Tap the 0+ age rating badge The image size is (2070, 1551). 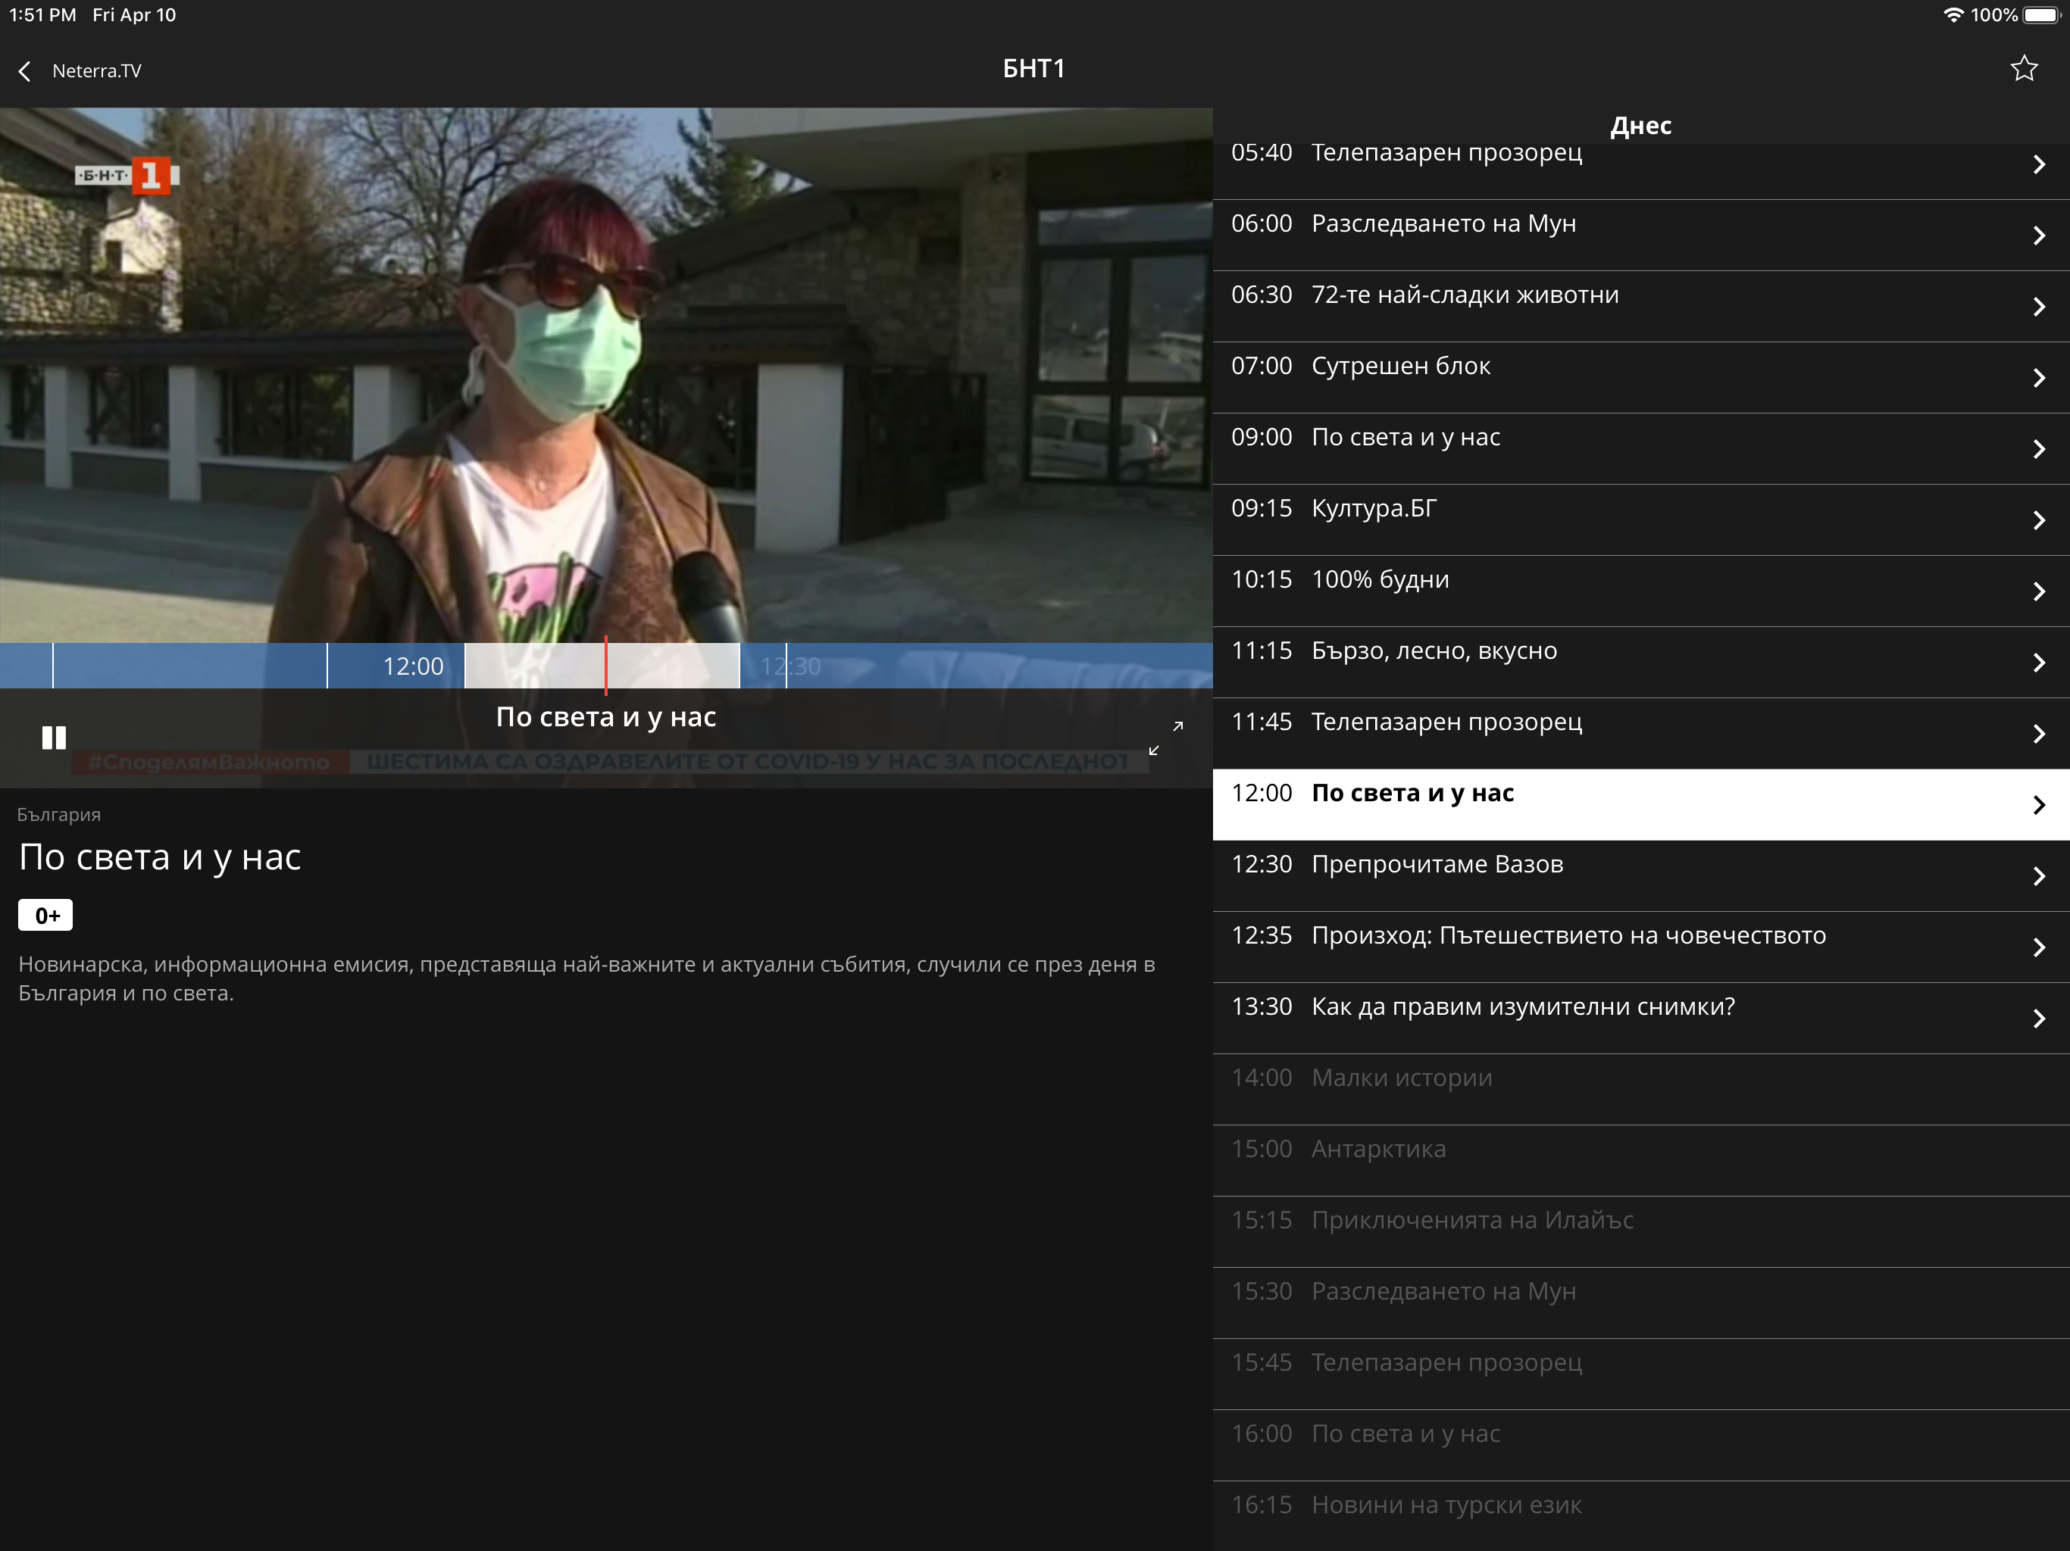[x=46, y=916]
